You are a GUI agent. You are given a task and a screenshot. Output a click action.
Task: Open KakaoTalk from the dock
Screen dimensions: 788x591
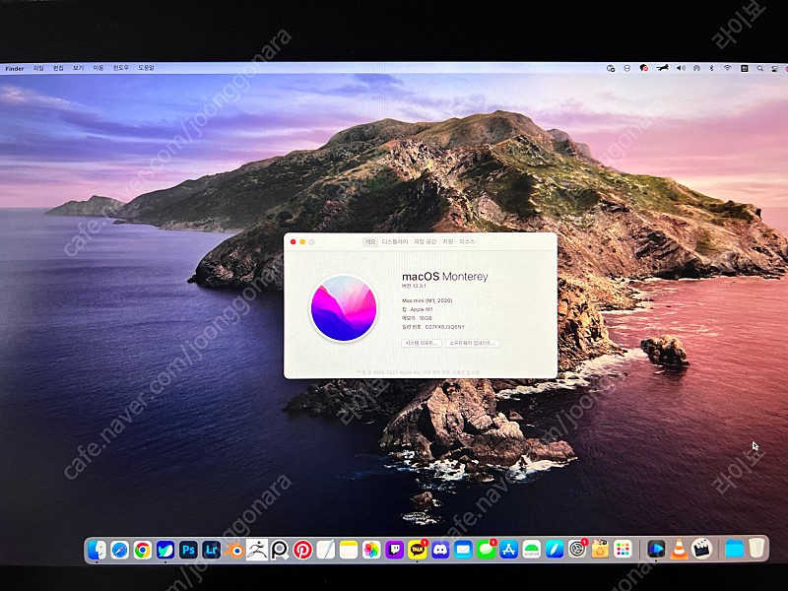tap(417, 550)
